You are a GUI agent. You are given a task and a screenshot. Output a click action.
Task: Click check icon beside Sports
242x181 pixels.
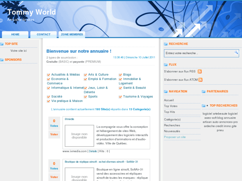point(85,97)
